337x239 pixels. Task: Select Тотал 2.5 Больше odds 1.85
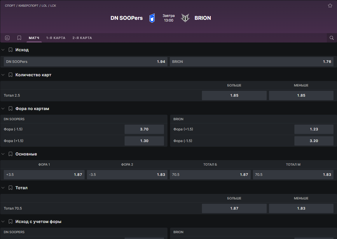click(234, 95)
